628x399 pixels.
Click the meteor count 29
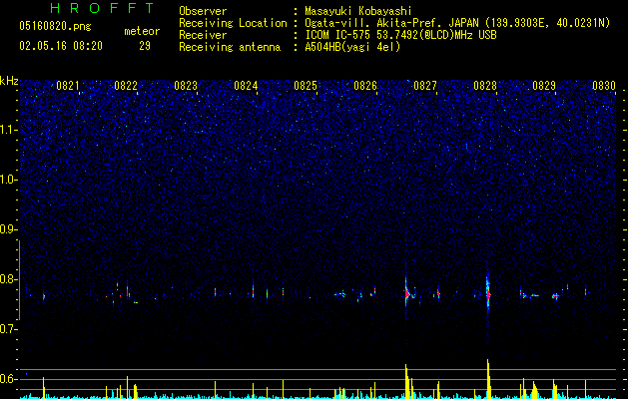click(145, 46)
